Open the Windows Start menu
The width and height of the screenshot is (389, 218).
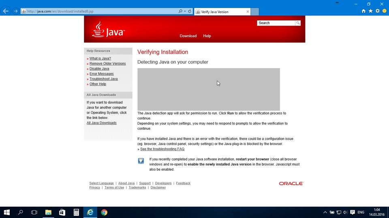(7, 212)
